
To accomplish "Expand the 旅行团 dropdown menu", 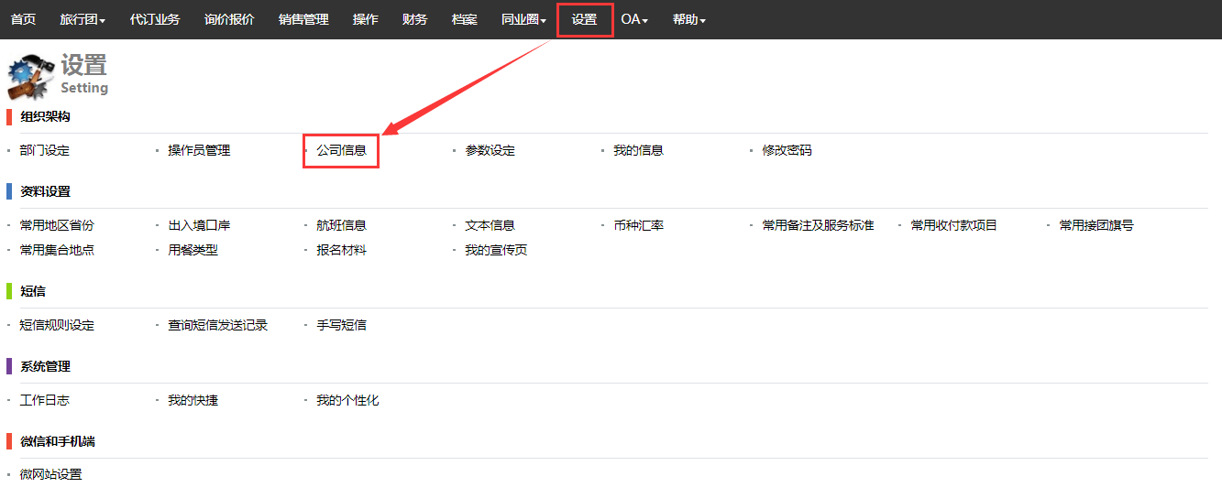I will click(x=83, y=19).
